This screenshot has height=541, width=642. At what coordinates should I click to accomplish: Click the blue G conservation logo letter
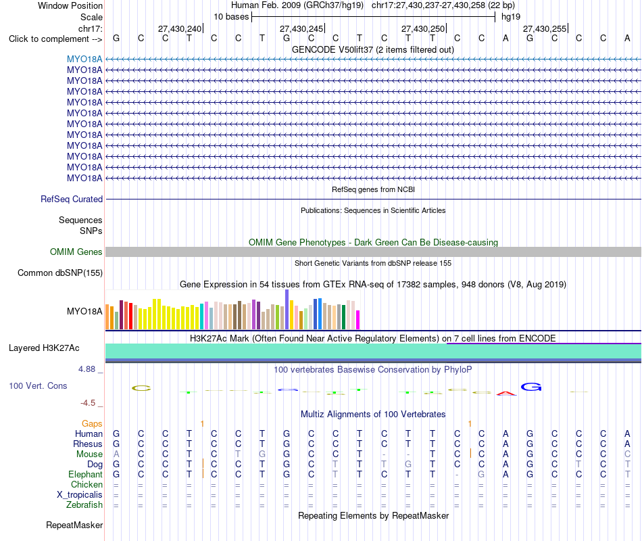pos(531,387)
